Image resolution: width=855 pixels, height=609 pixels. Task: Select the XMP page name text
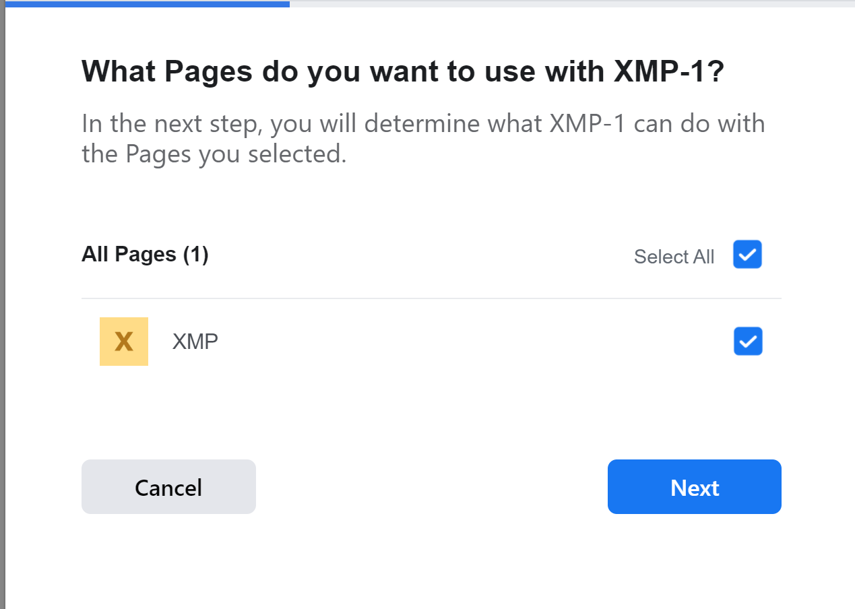pyautogui.click(x=195, y=341)
